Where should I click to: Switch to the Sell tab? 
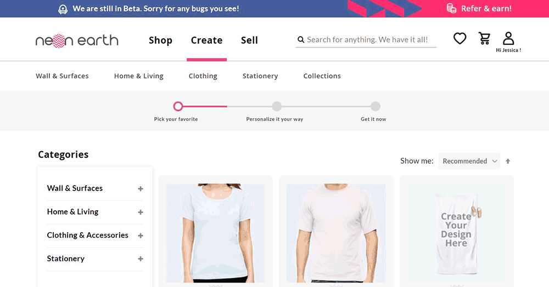[x=249, y=40]
